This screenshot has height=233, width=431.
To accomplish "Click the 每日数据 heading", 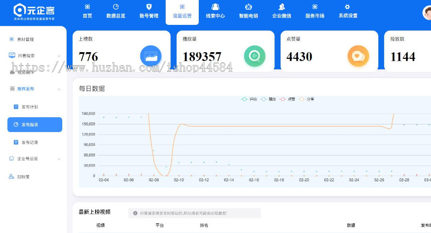I will click(92, 89).
